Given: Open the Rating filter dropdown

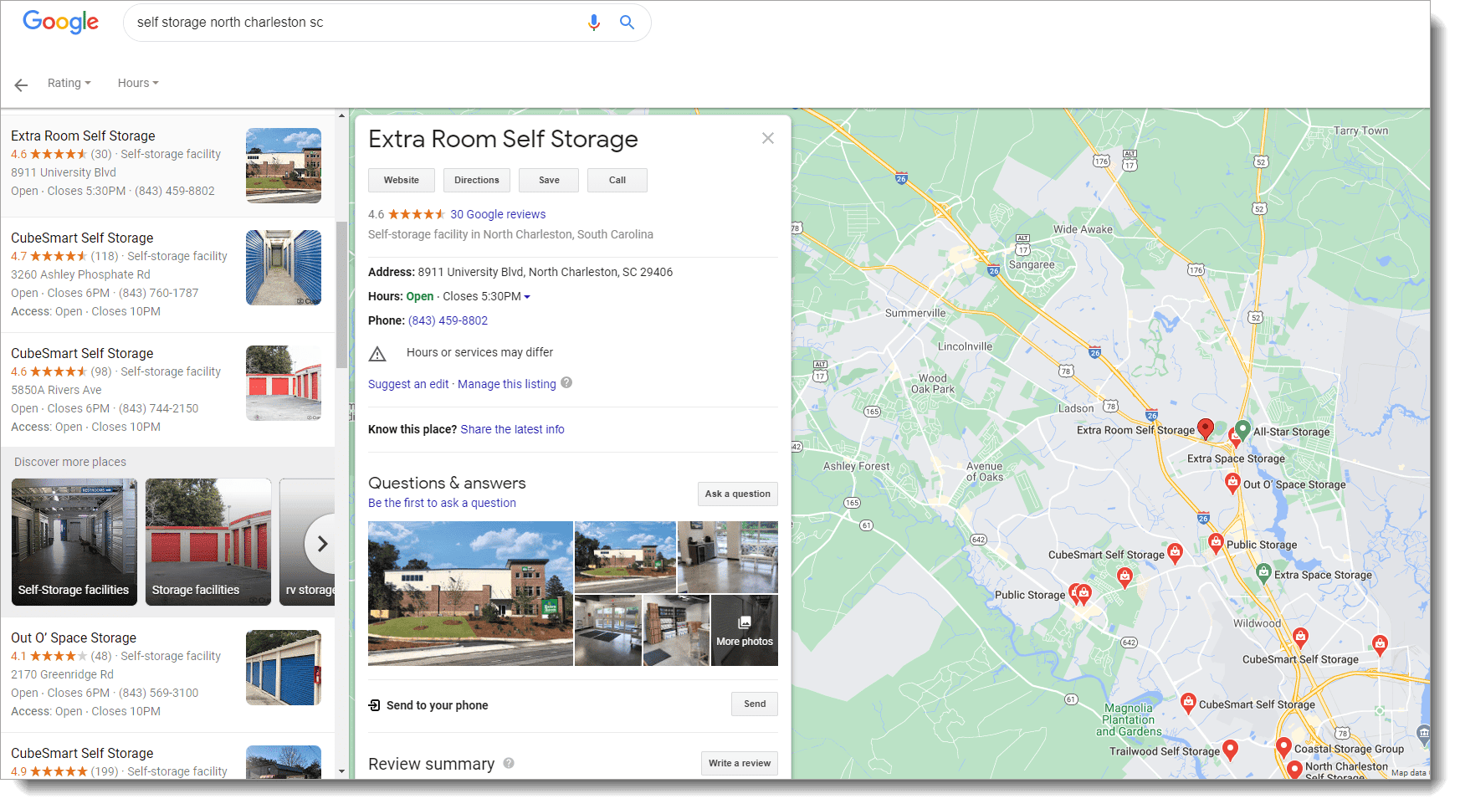Looking at the screenshot, I should click(69, 83).
